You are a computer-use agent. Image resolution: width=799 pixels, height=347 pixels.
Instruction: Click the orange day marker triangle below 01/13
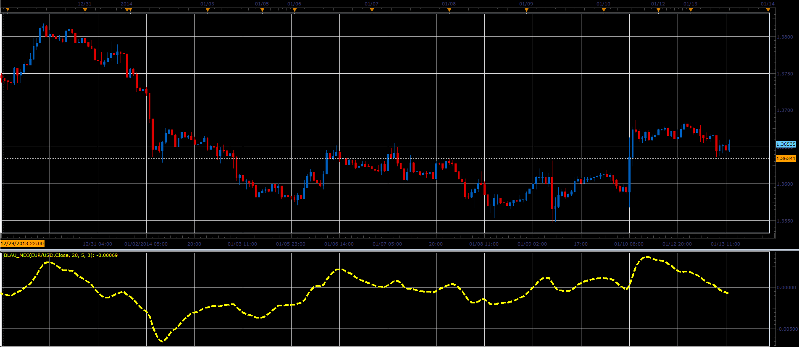pos(691,10)
